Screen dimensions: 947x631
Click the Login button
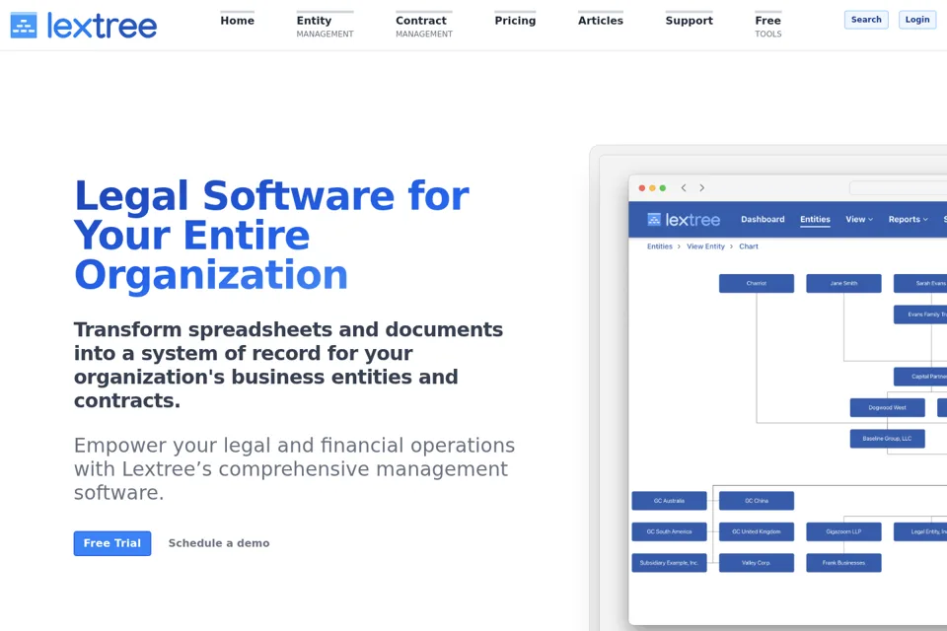(917, 20)
